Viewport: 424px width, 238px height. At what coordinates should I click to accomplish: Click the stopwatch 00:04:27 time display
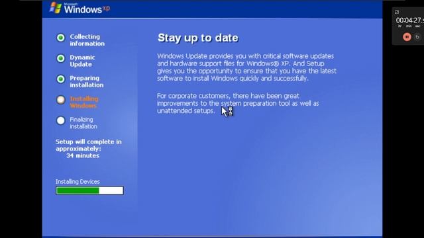[409, 20]
